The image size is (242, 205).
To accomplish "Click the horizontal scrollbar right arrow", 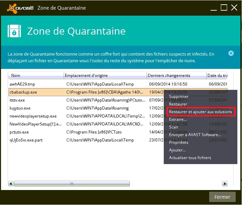I will click(x=225, y=184).
